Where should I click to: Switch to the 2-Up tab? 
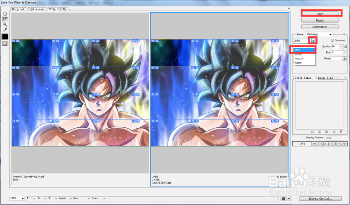tap(52, 9)
